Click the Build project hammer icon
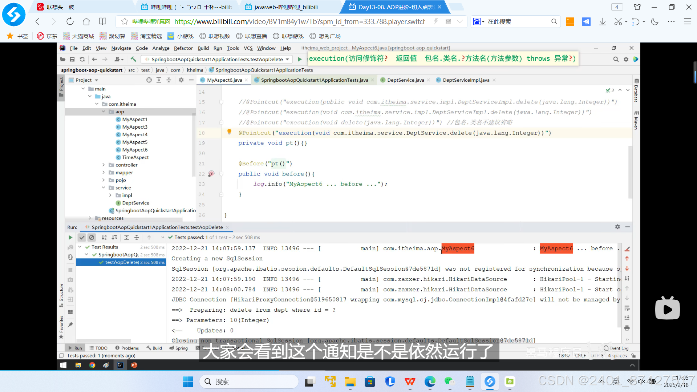This screenshot has height=392, width=697. pos(133,59)
